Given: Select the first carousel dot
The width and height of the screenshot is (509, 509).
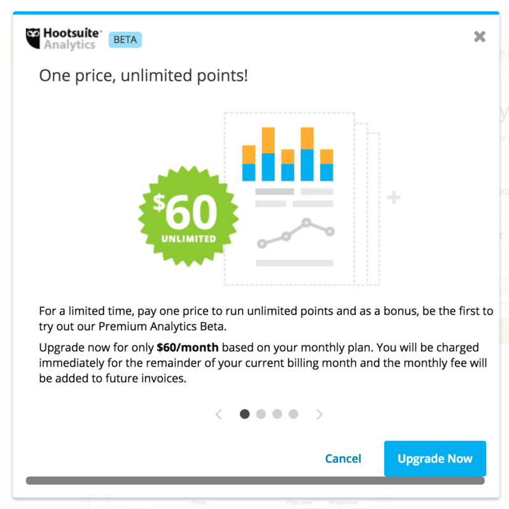Looking at the screenshot, I should (x=244, y=414).
